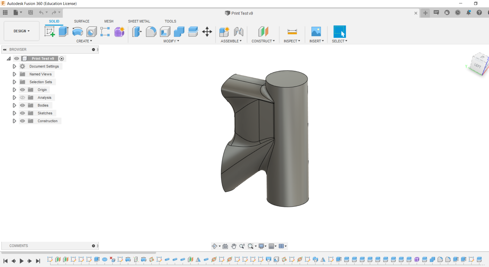The width and height of the screenshot is (489, 267).
Task: Collapse the Browser panel
Action: click(5, 49)
